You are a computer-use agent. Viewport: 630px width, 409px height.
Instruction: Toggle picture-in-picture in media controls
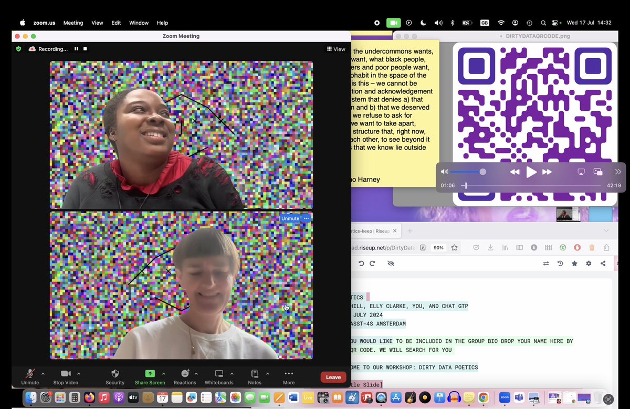click(598, 172)
